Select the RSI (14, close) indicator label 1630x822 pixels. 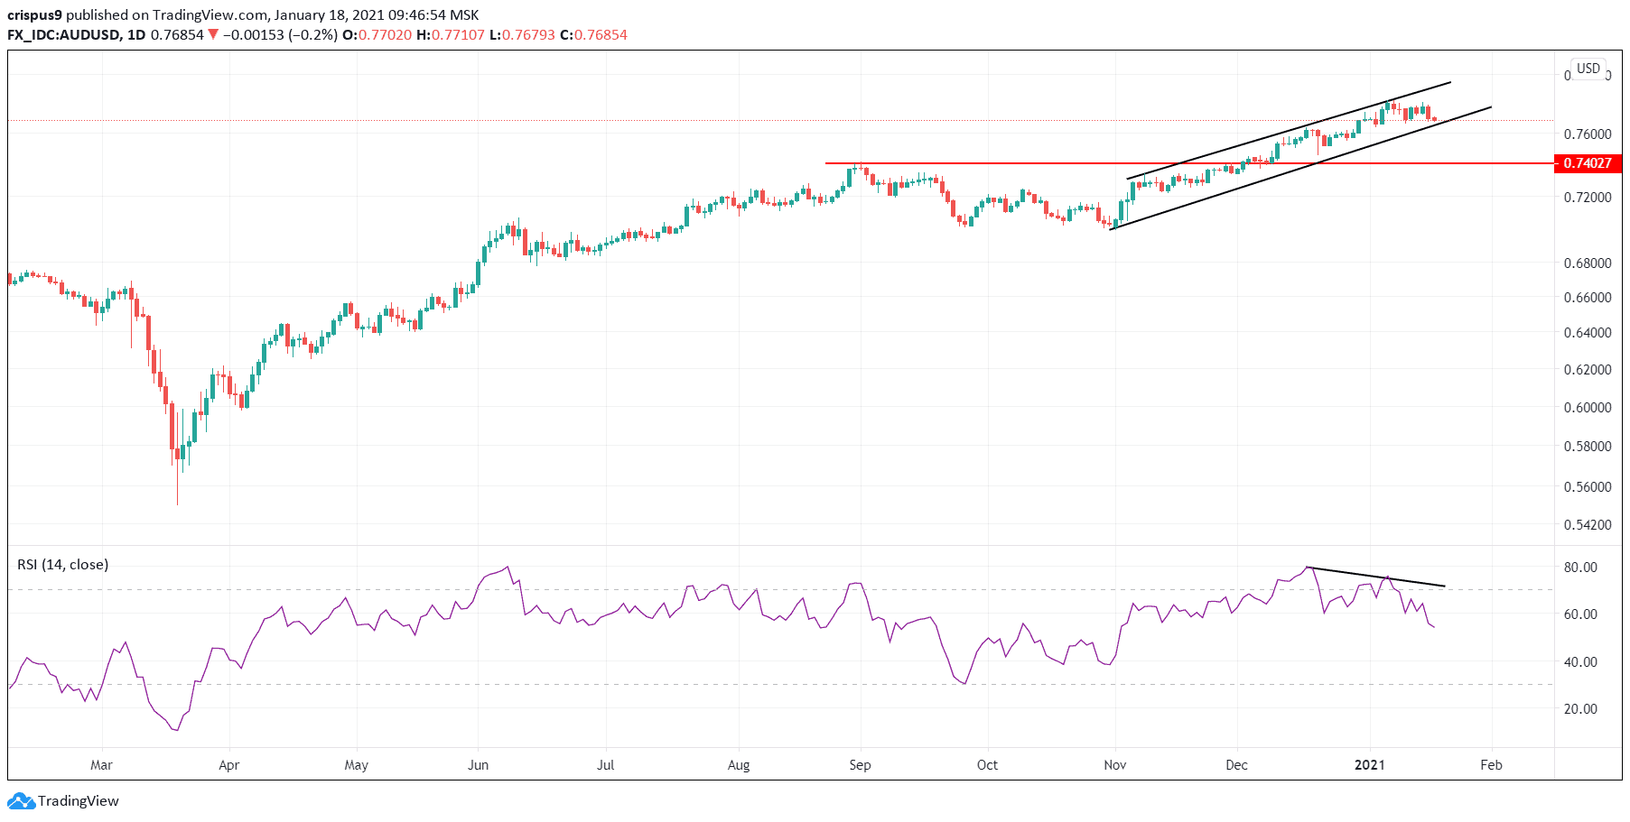pos(63,565)
